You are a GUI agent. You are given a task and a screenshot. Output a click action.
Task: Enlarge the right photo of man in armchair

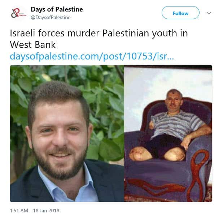[168, 133]
